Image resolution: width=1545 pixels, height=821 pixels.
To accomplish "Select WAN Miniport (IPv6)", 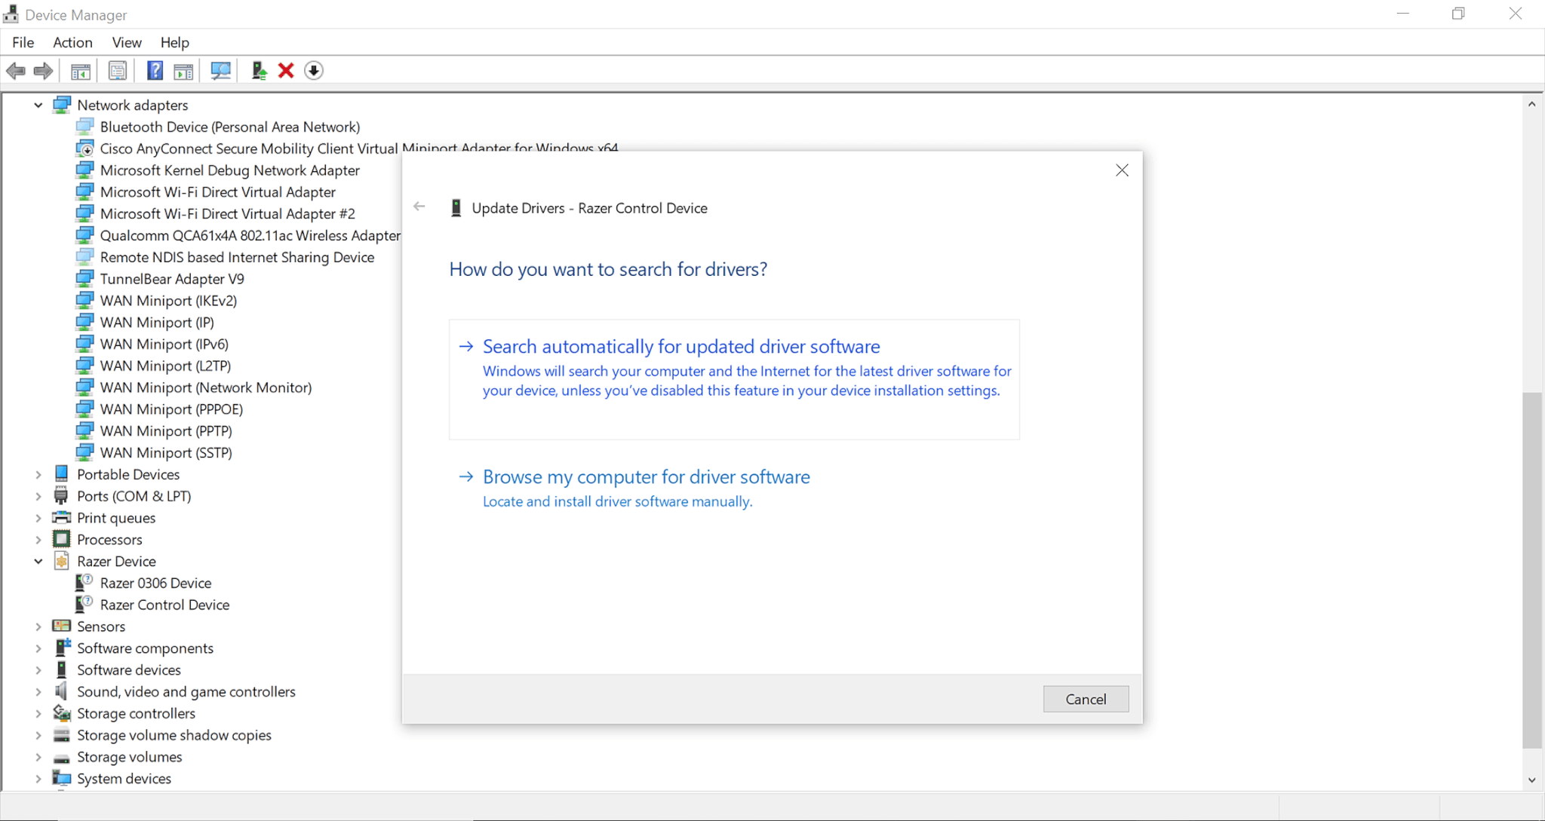I will (164, 344).
